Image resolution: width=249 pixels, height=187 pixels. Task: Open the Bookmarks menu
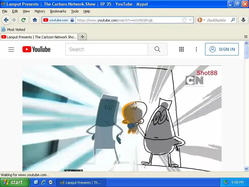(58, 11)
